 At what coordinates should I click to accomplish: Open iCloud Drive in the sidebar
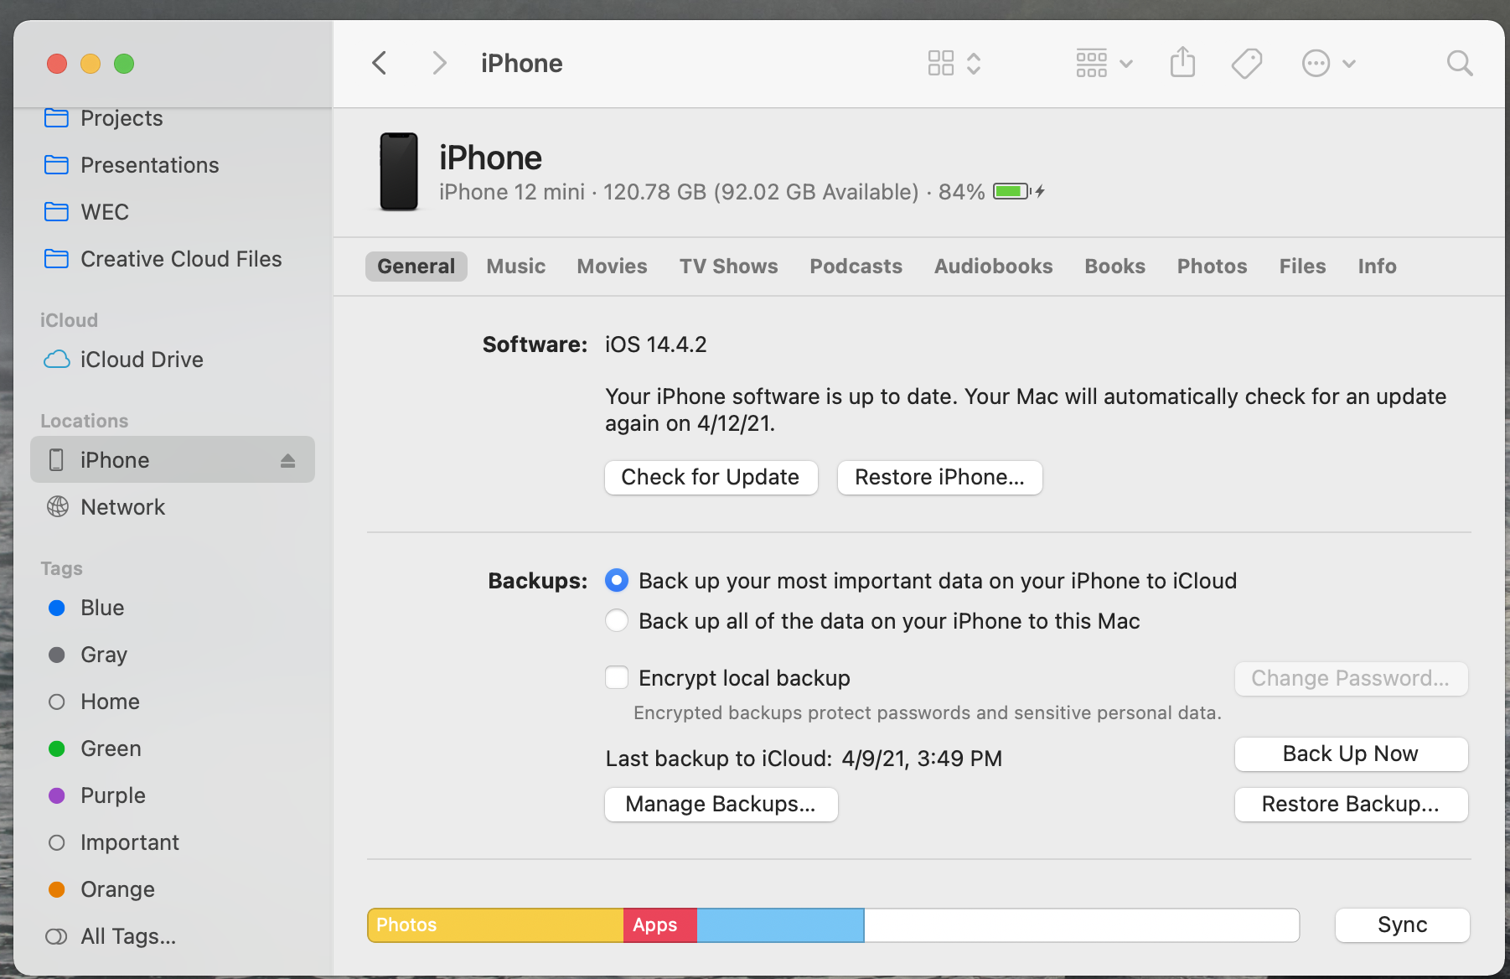pyautogui.click(x=173, y=360)
